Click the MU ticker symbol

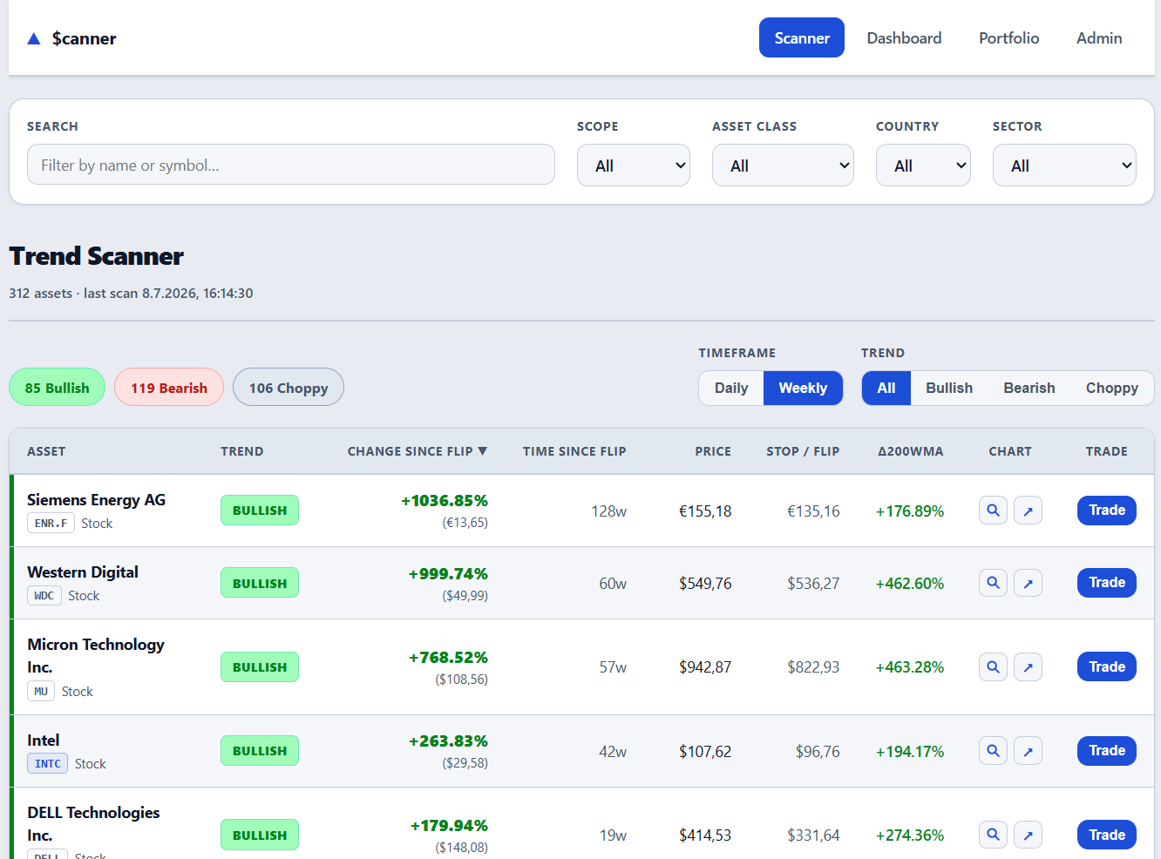(x=41, y=692)
